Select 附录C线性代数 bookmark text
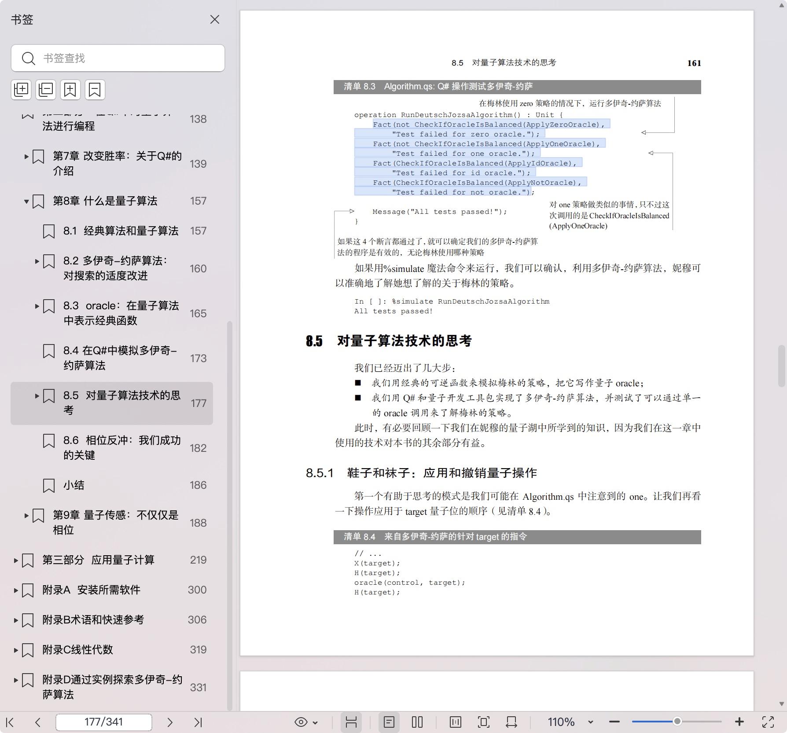Image resolution: width=787 pixels, height=733 pixels. coord(77,650)
